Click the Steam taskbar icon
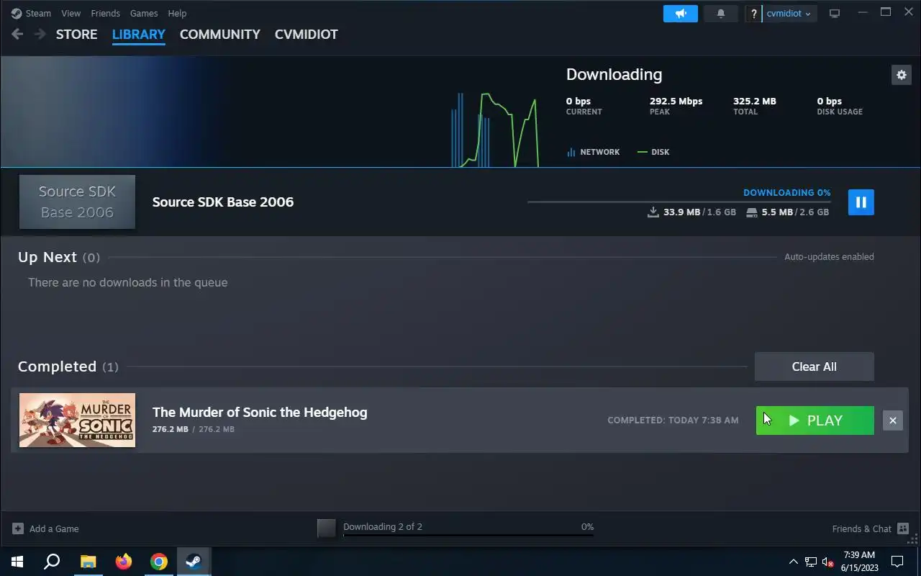 (x=194, y=562)
